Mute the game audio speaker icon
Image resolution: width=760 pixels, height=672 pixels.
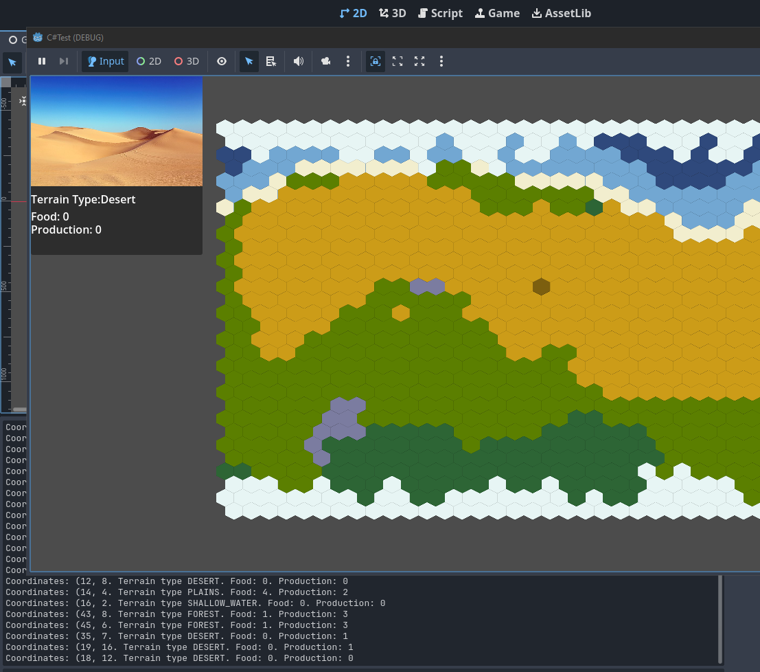coord(299,61)
